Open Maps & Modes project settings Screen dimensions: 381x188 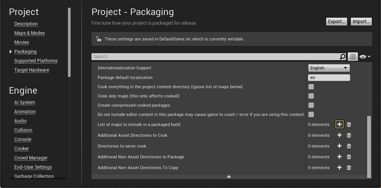[x=29, y=33]
